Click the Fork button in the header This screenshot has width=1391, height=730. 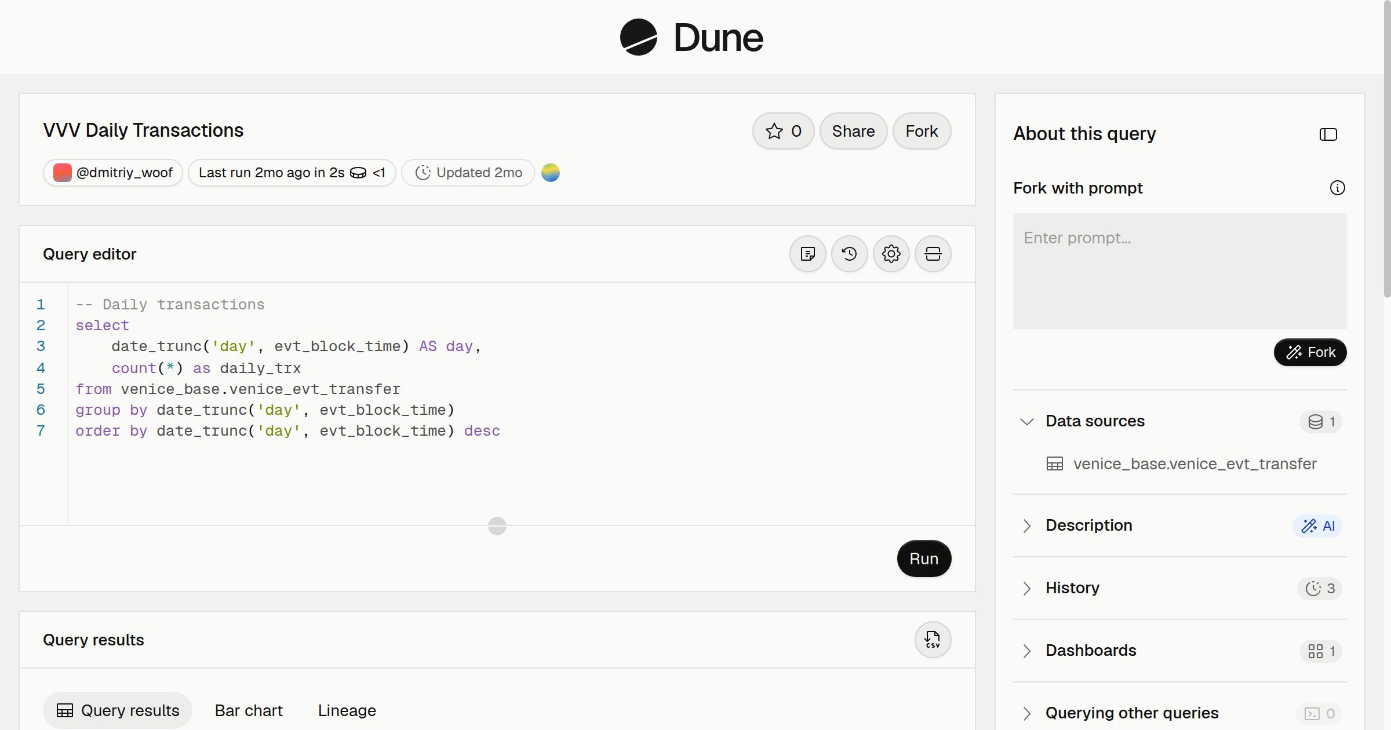coord(922,131)
